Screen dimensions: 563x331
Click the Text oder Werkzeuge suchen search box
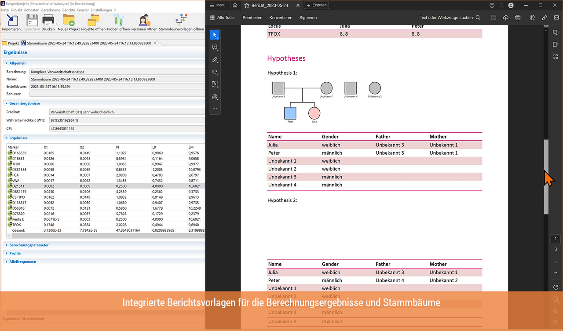pos(450,18)
